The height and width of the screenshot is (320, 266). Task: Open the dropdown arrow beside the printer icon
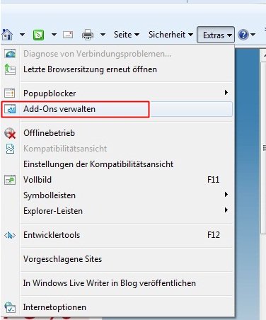(103, 35)
